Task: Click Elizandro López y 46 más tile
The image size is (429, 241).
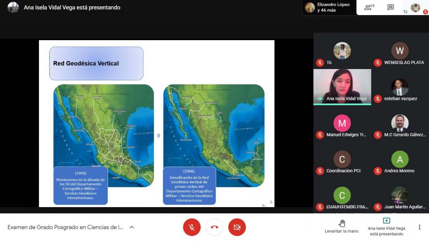Action: 329,8
